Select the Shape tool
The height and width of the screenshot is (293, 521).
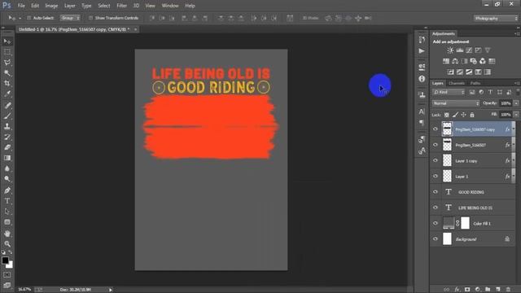pos(7,222)
